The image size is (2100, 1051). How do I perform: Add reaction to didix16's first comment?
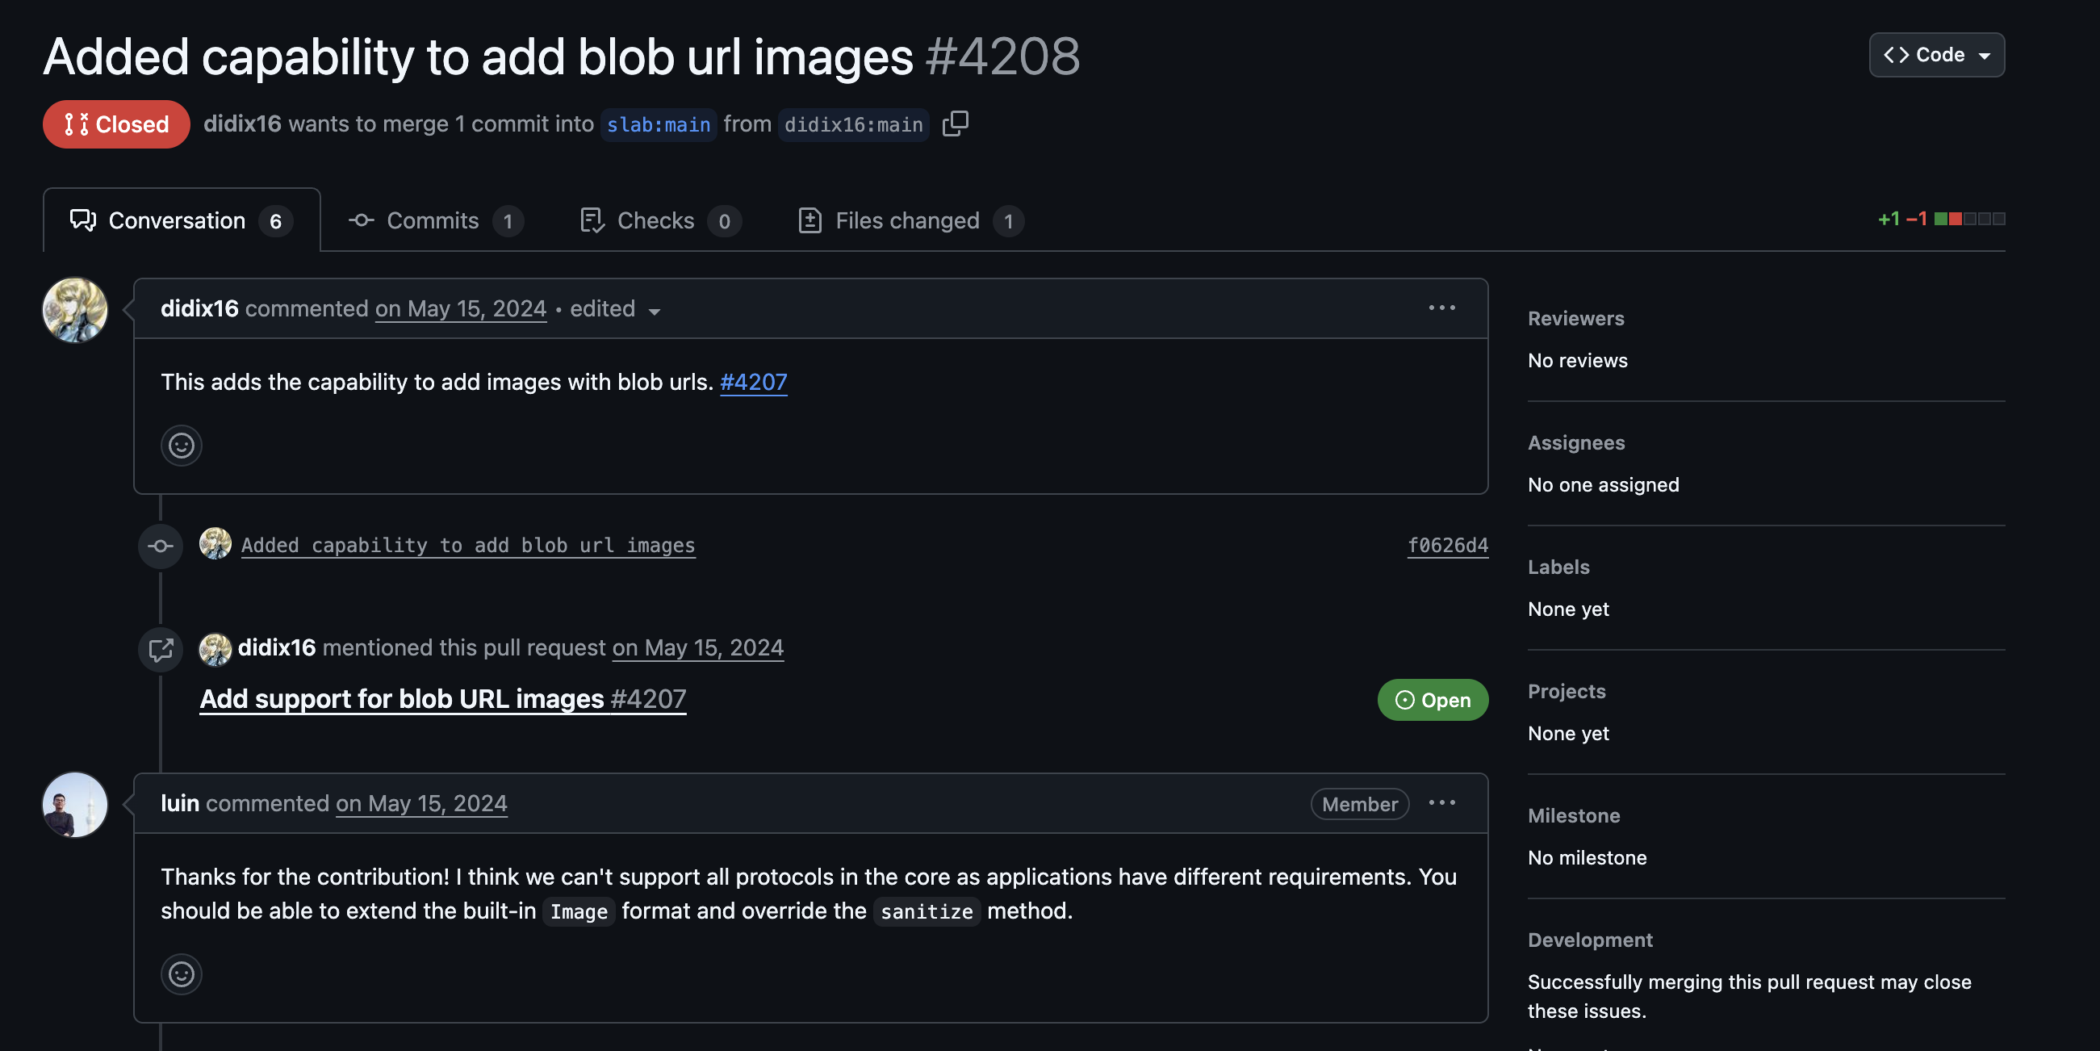point(181,446)
